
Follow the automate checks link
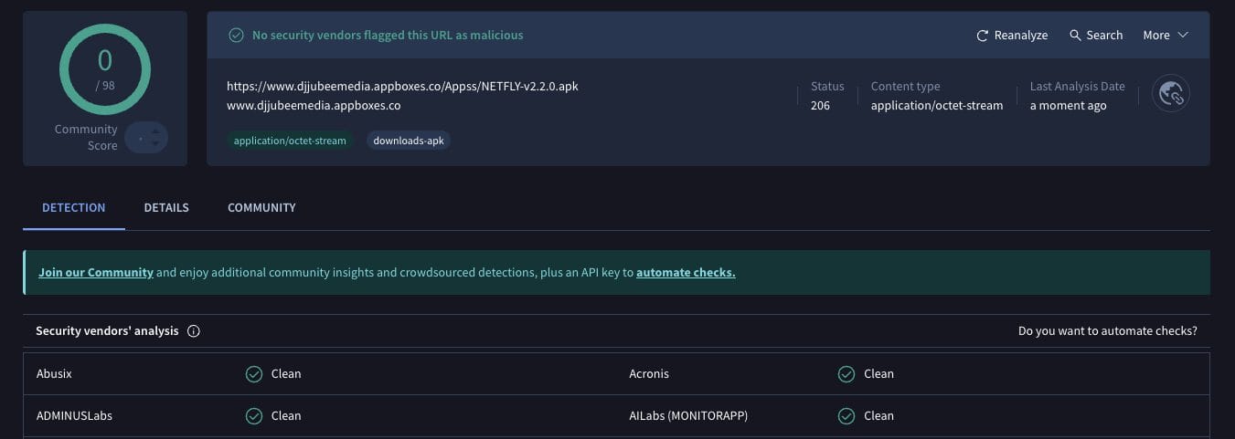(x=686, y=272)
